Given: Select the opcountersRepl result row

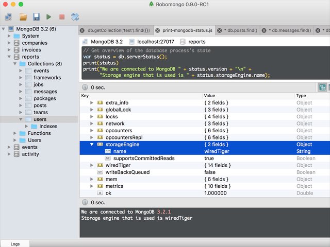Looking at the screenshot, I should (x=205, y=137).
